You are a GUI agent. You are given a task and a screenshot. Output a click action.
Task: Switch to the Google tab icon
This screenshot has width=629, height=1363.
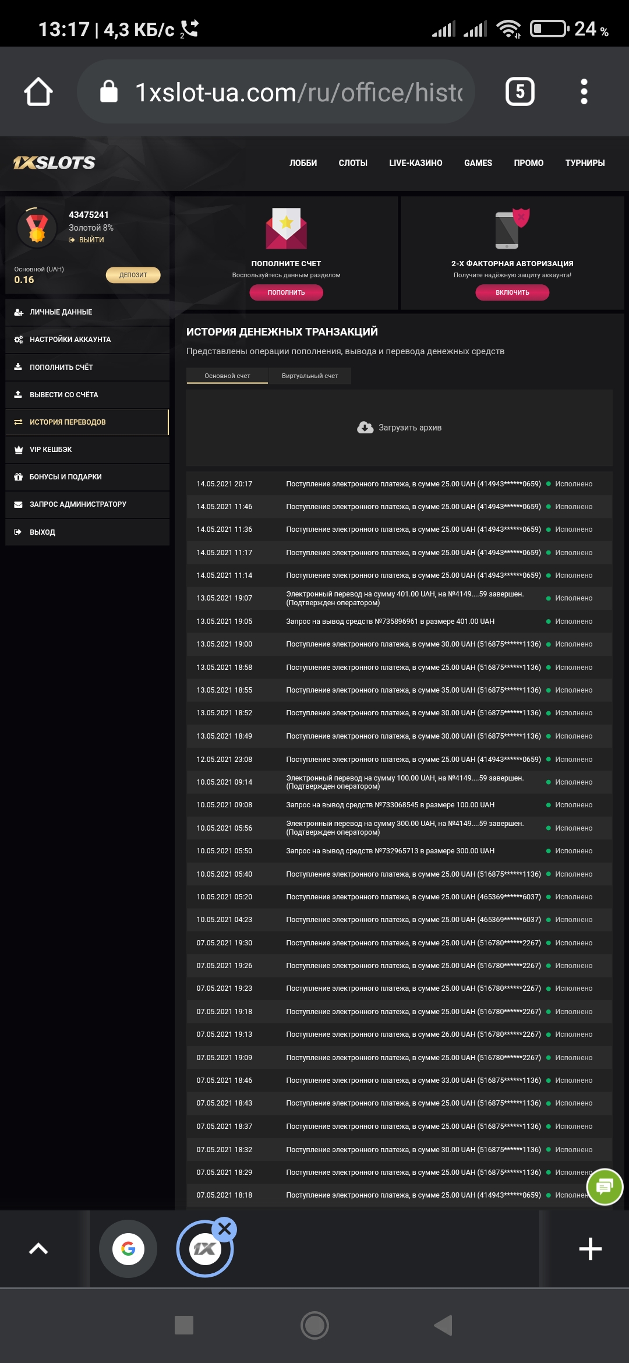(x=128, y=1249)
